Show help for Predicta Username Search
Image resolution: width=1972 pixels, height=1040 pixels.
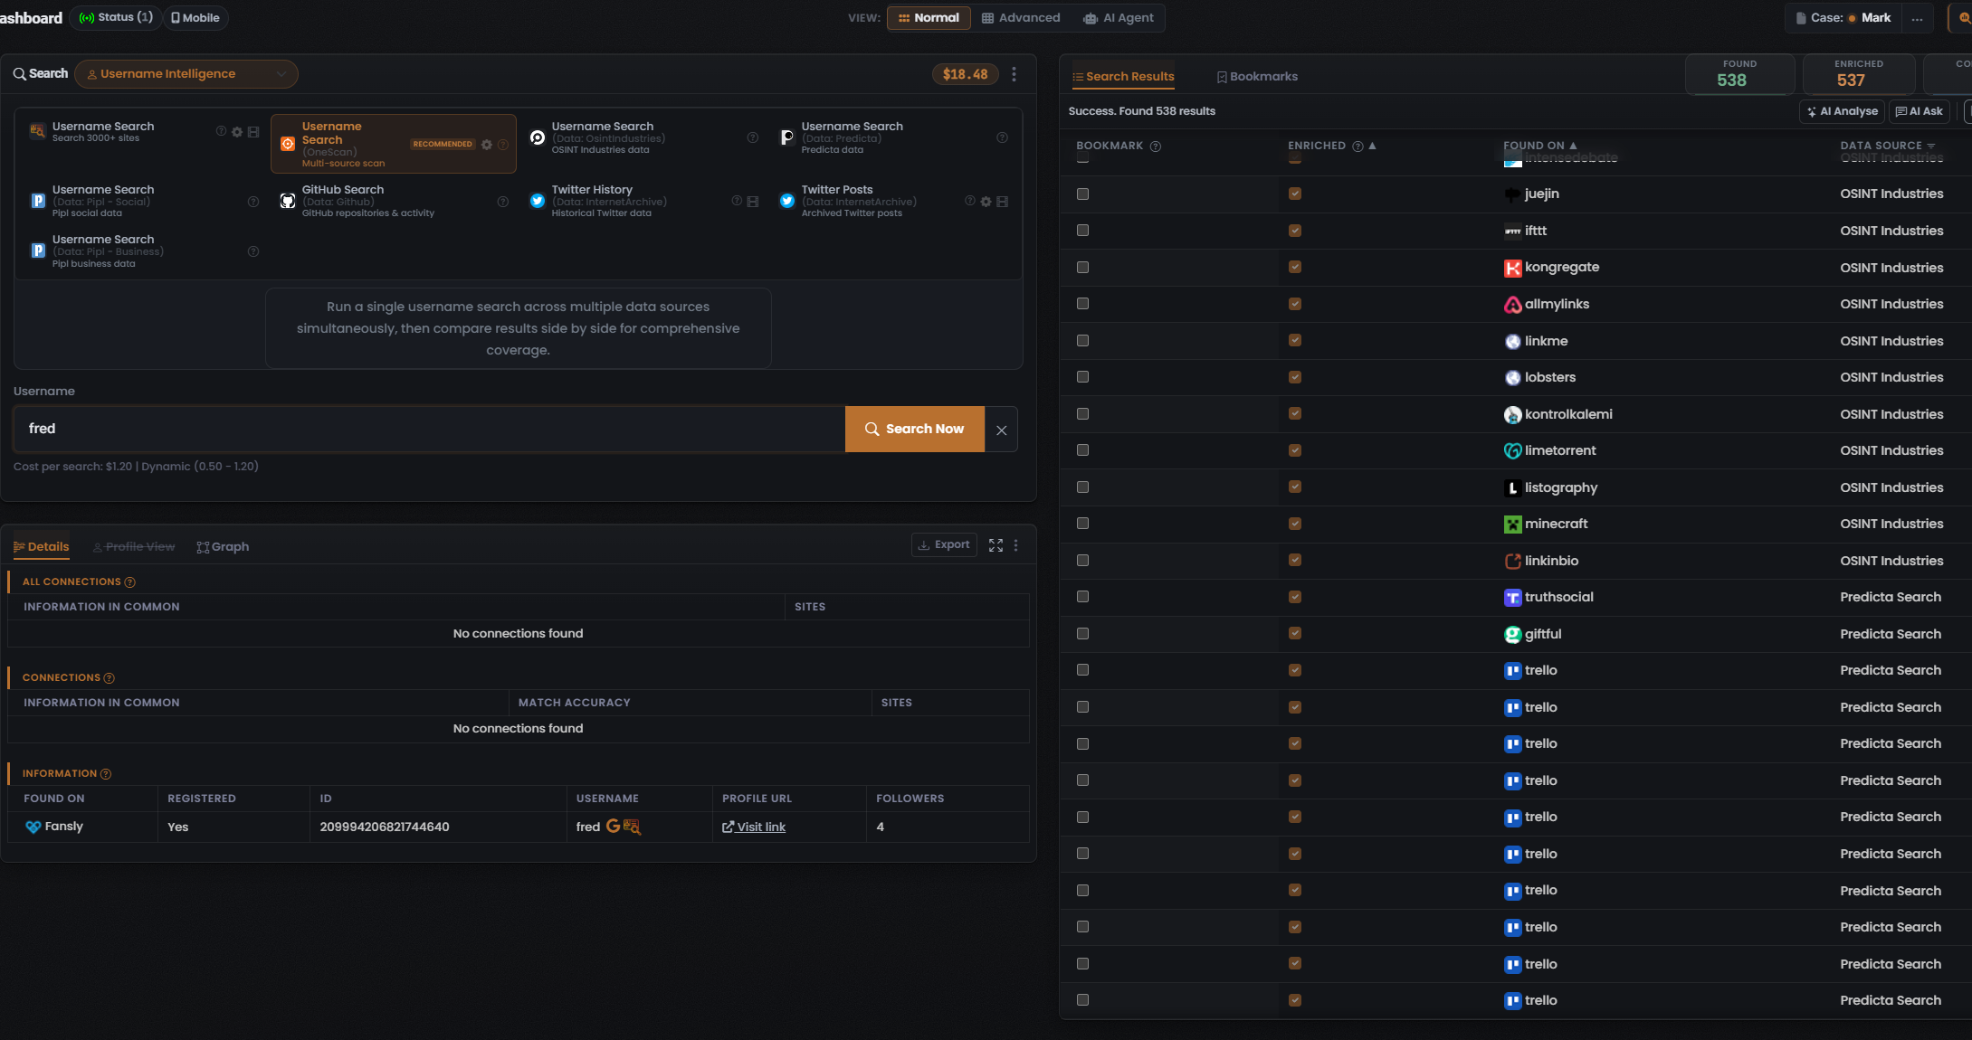1002,138
